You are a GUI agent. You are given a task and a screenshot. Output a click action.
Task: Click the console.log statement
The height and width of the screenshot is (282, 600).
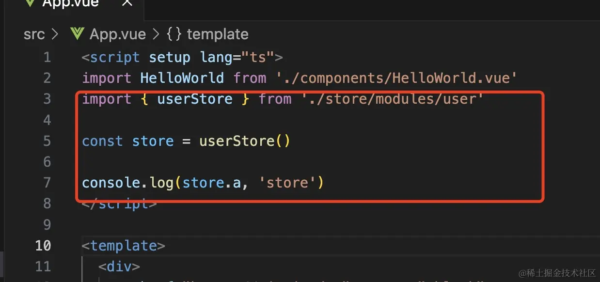point(203,183)
